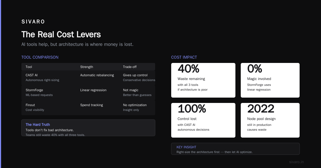Click 'still in production' card text
Viewport: 321px width, 168px height.
pyautogui.click(x=259, y=125)
